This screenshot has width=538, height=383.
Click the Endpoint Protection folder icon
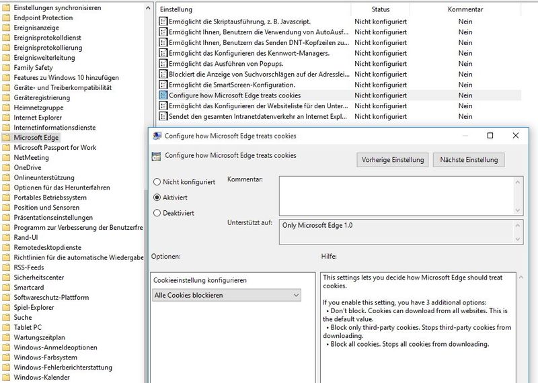click(x=6, y=18)
